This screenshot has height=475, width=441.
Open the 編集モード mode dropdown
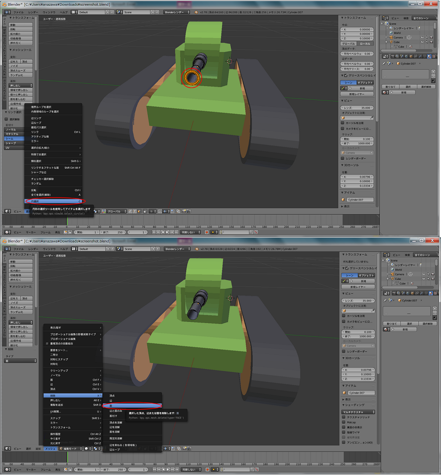point(70,449)
